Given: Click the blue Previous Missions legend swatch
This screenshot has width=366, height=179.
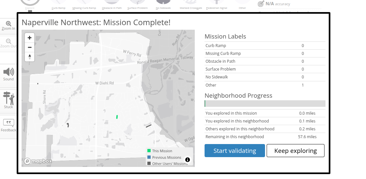Looking at the screenshot, I should click(149, 157).
